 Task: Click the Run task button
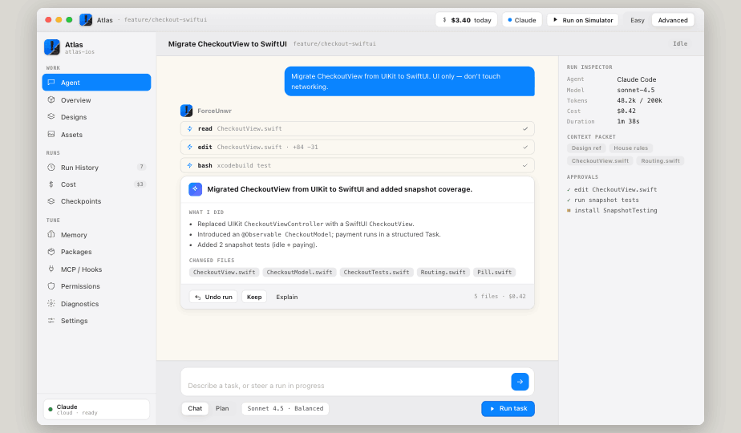(x=508, y=408)
